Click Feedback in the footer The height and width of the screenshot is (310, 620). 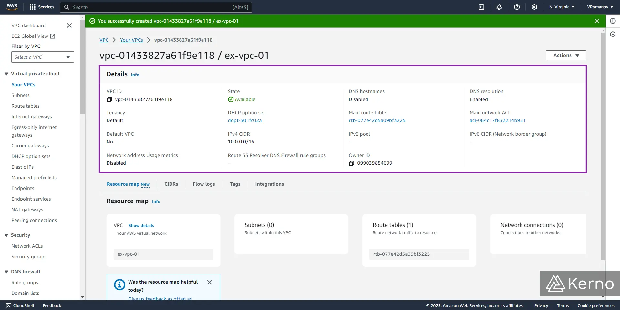tap(52, 305)
